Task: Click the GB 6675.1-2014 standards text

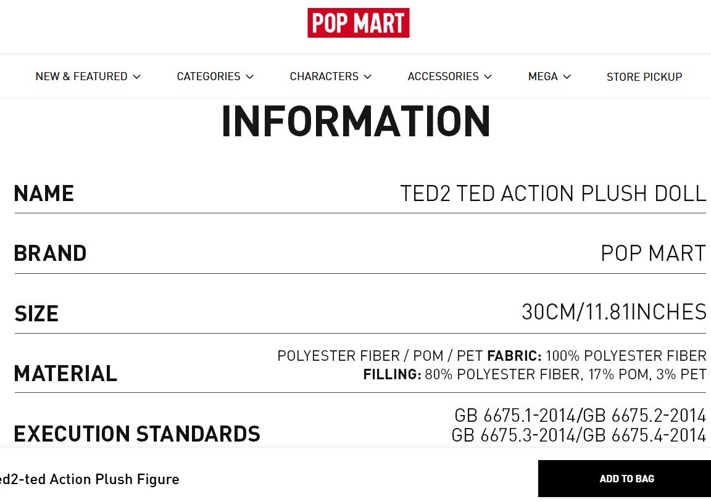Action: pos(516,416)
